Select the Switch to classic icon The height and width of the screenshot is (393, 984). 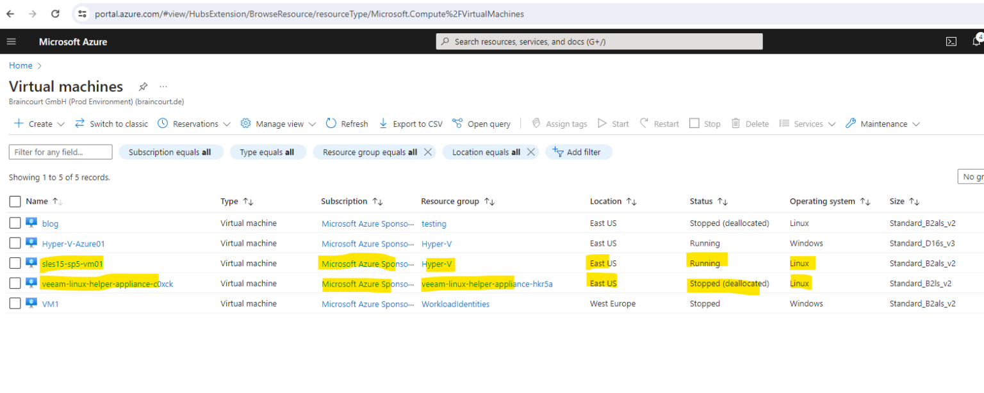[x=78, y=124]
